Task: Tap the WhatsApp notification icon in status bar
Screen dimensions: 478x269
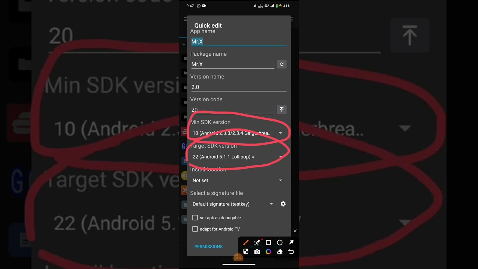Action: click(x=199, y=6)
